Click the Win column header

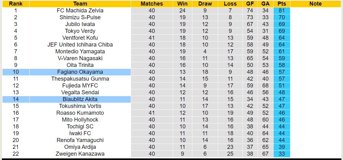pos(182,4)
